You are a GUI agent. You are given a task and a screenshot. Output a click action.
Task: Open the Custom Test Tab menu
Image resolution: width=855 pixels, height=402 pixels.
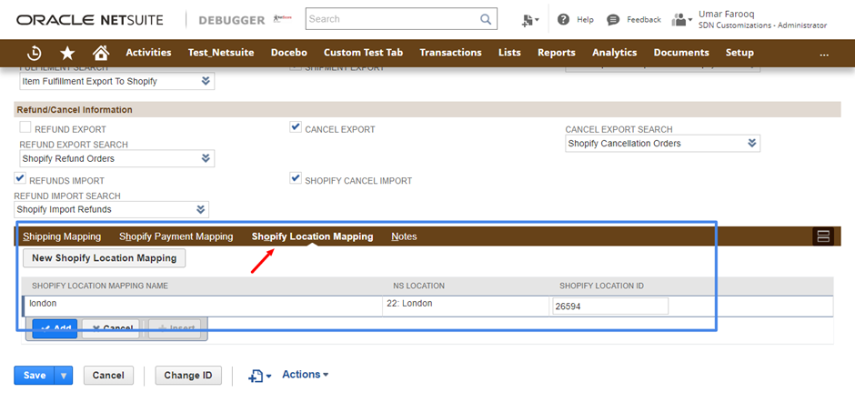(x=363, y=53)
